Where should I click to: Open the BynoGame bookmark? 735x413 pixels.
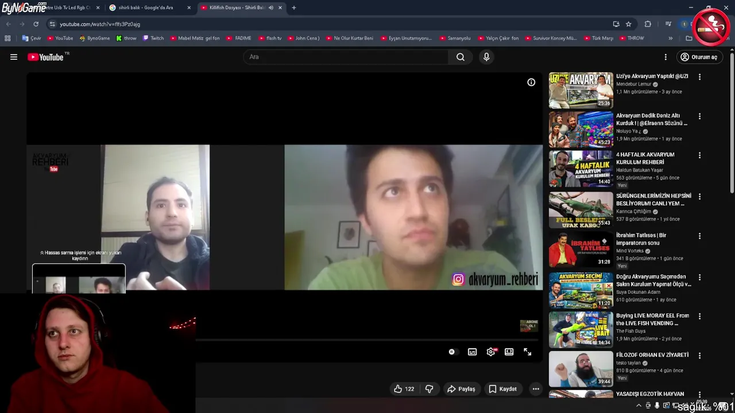[95, 38]
